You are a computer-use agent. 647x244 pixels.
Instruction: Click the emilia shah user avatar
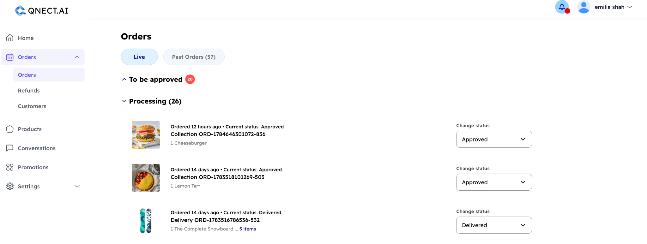[584, 7]
